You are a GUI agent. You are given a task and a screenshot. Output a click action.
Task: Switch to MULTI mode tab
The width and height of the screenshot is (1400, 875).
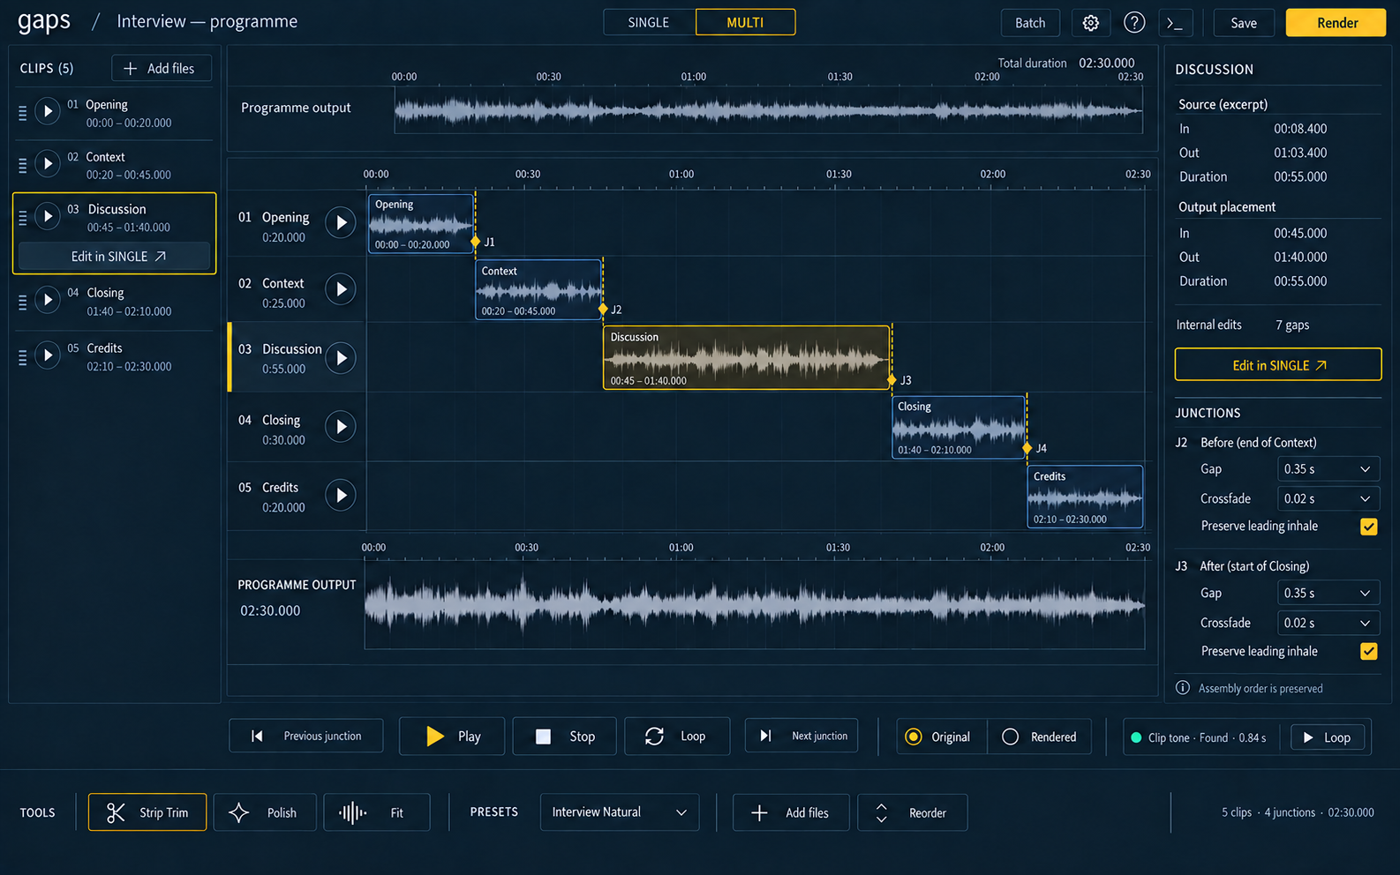point(745,23)
